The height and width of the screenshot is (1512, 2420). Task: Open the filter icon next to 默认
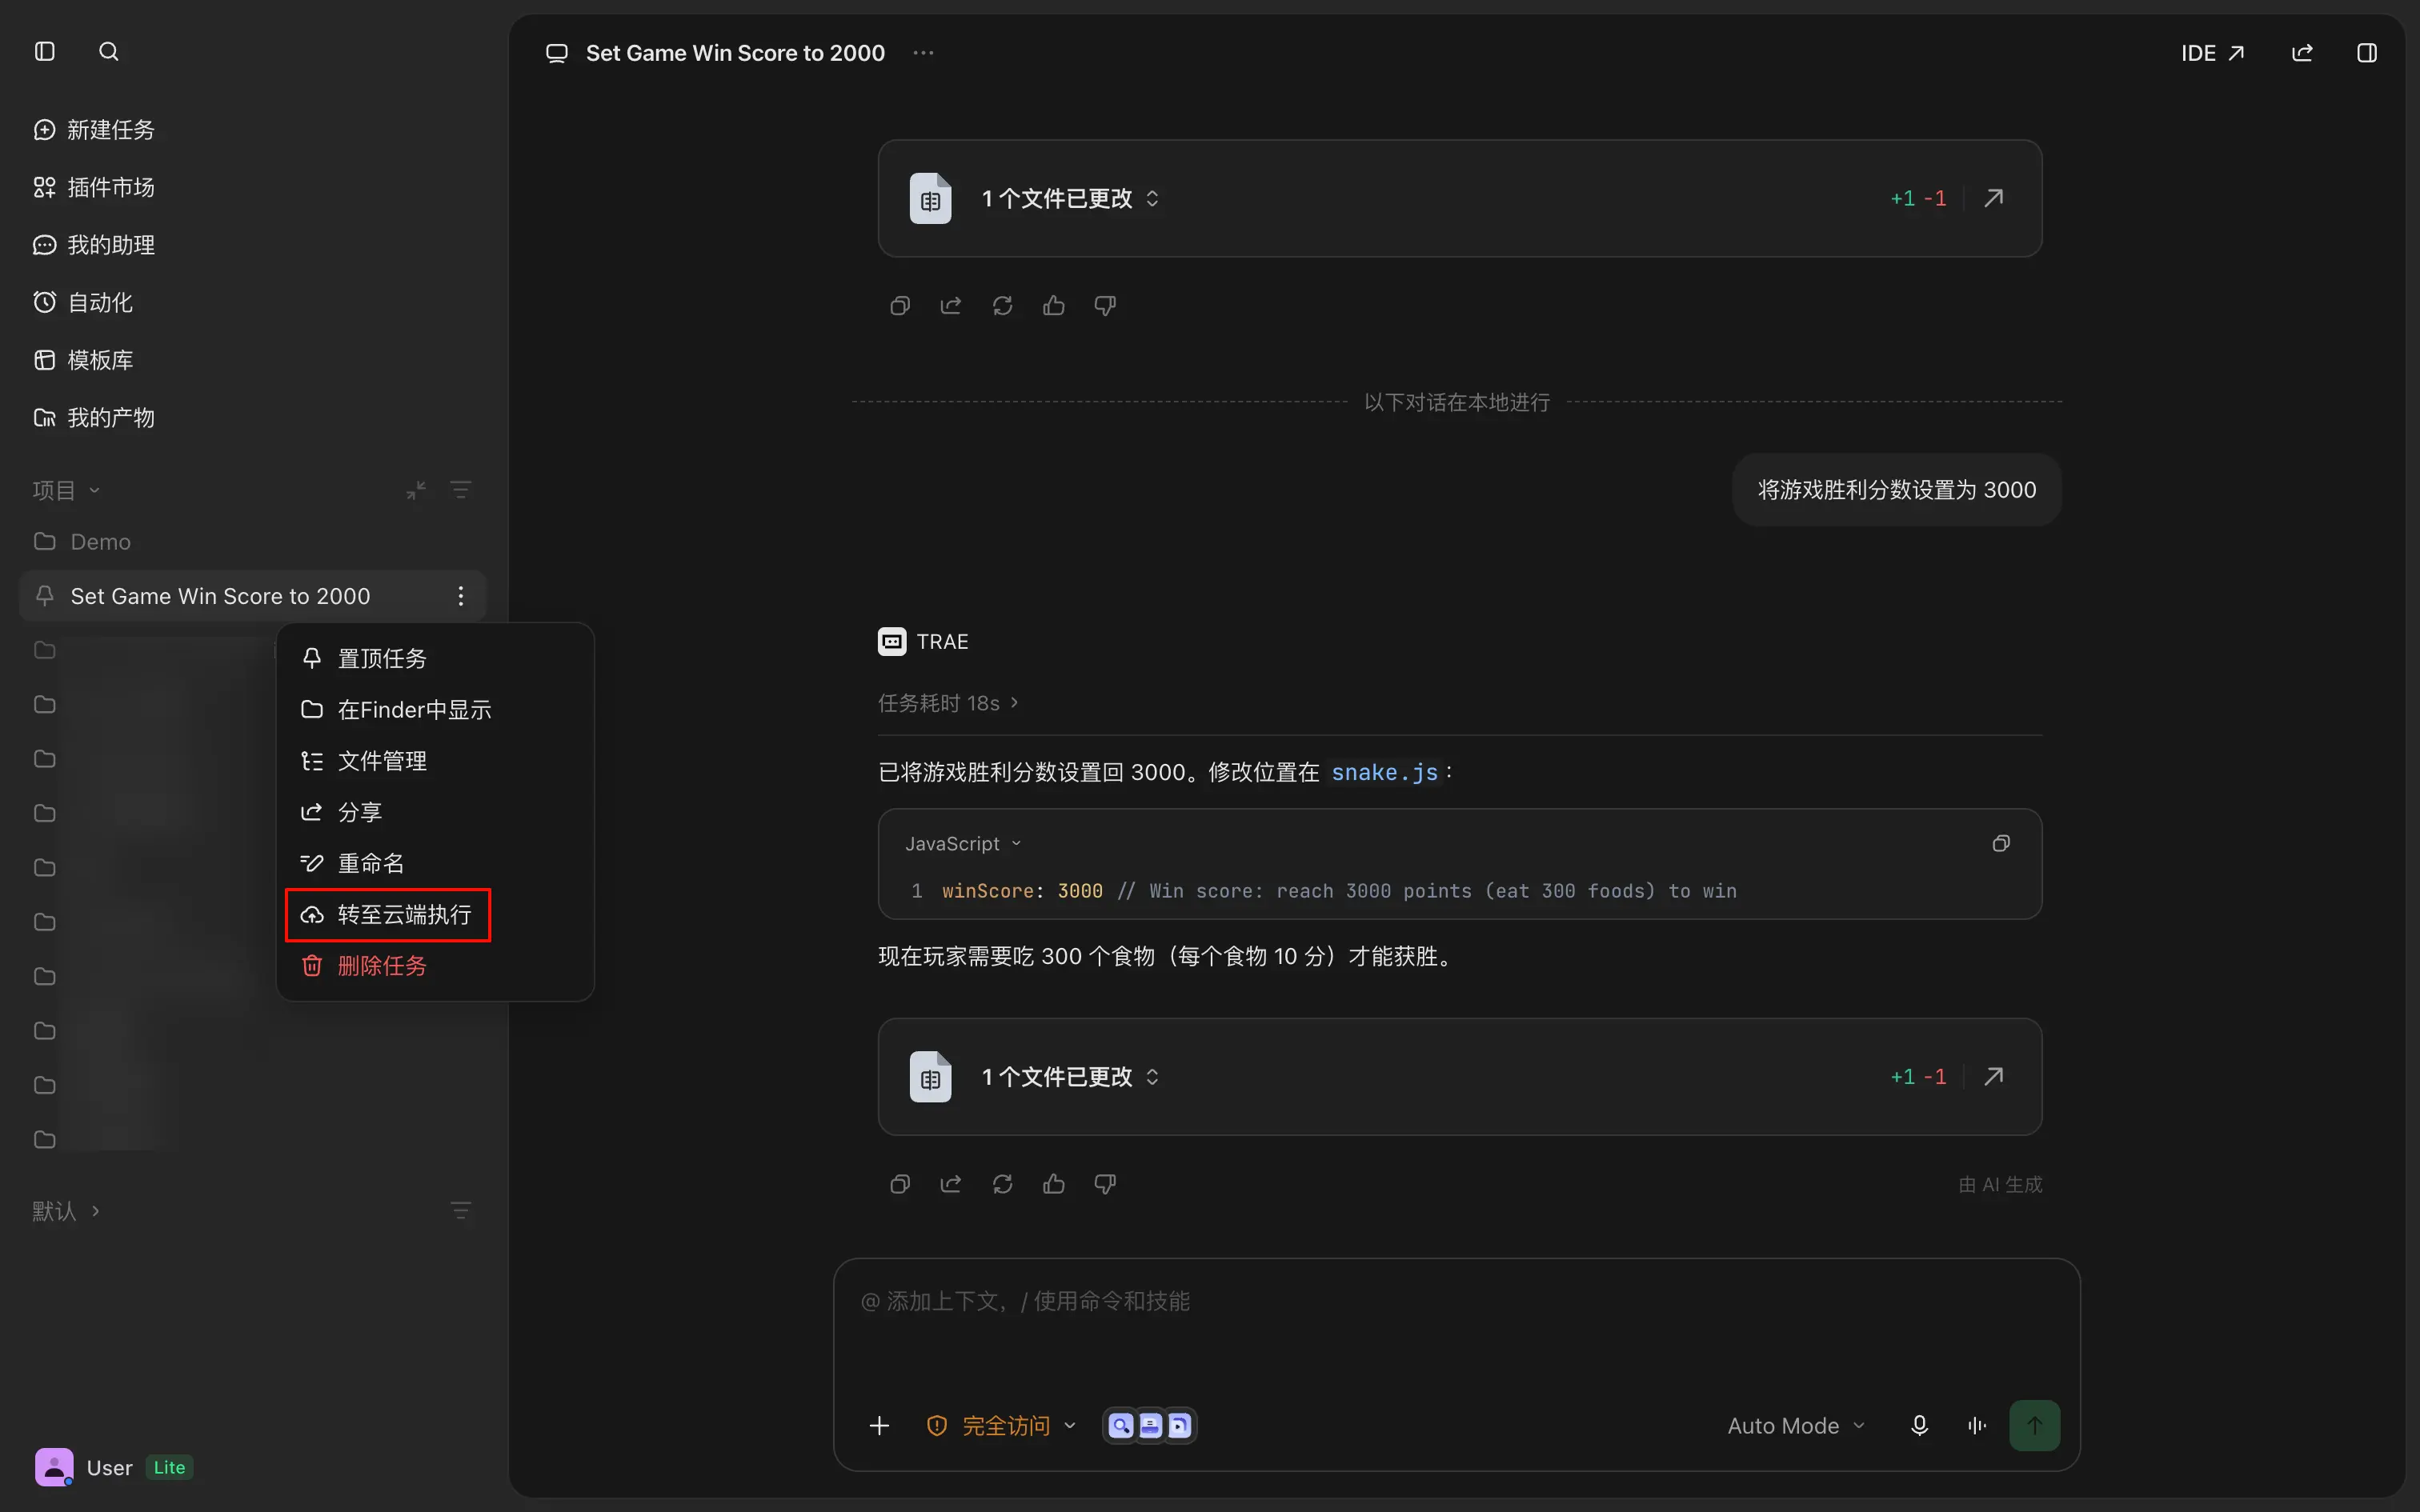460,1211
